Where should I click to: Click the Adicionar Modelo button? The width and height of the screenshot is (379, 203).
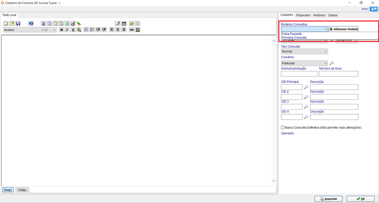click(x=343, y=29)
